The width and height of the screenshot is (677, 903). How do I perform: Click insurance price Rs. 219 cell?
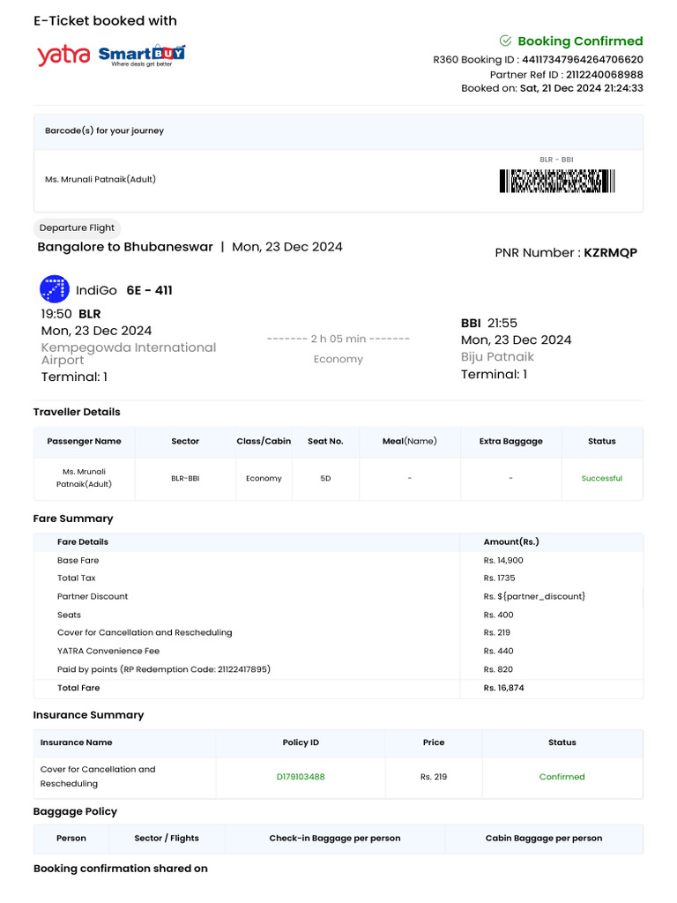coord(434,778)
